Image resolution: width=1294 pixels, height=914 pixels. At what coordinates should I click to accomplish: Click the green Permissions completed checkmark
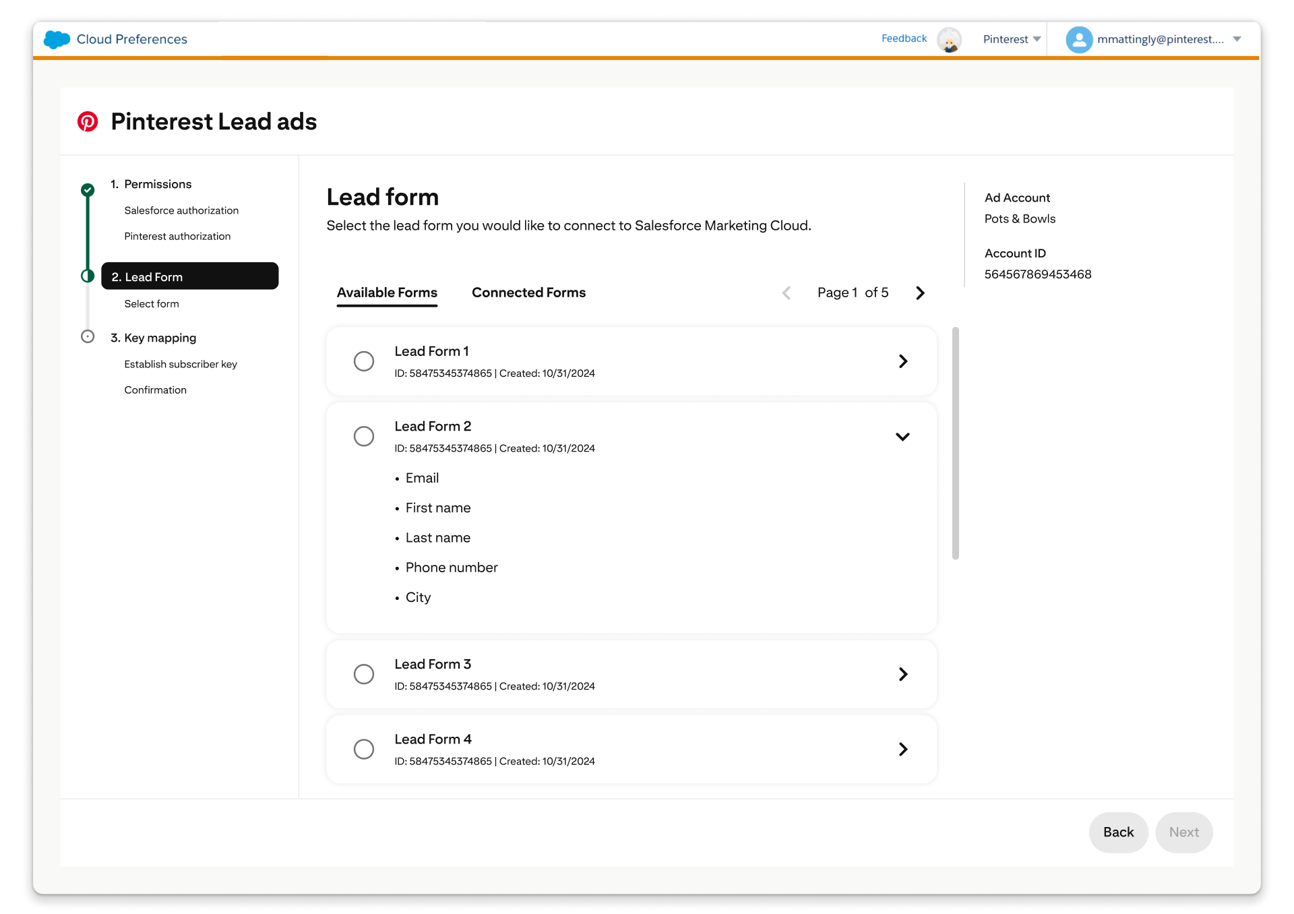coord(88,189)
